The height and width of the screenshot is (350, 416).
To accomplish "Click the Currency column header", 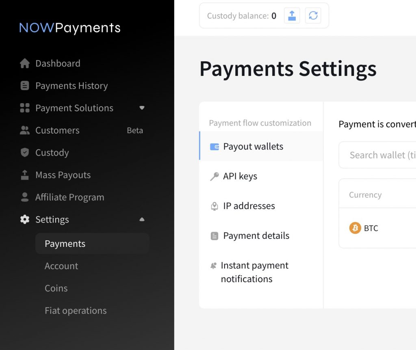I will point(365,195).
